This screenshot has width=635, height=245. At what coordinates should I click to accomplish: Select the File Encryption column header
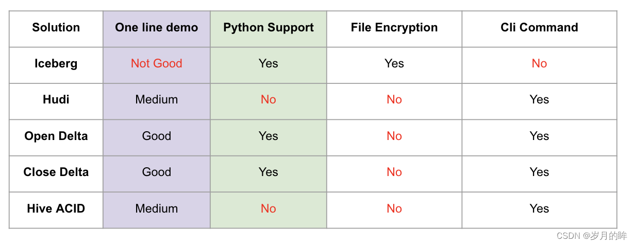[394, 28]
